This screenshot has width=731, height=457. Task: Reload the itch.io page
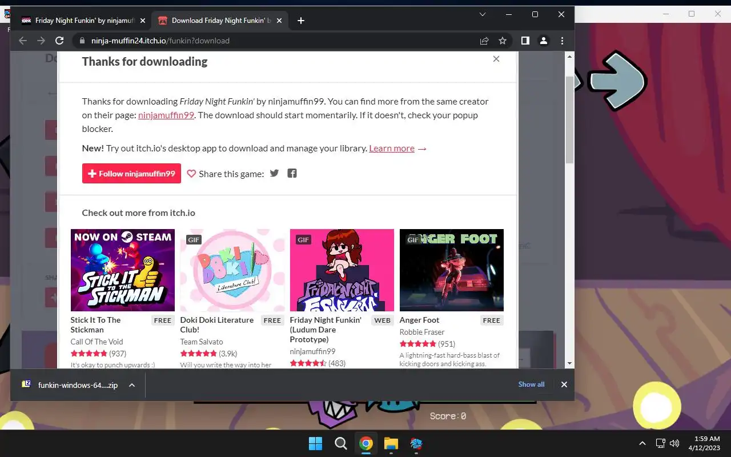(x=59, y=41)
